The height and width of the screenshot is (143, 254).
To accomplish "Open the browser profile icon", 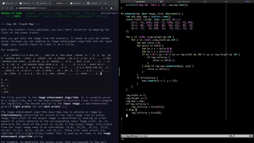I will click(x=112, y=8).
